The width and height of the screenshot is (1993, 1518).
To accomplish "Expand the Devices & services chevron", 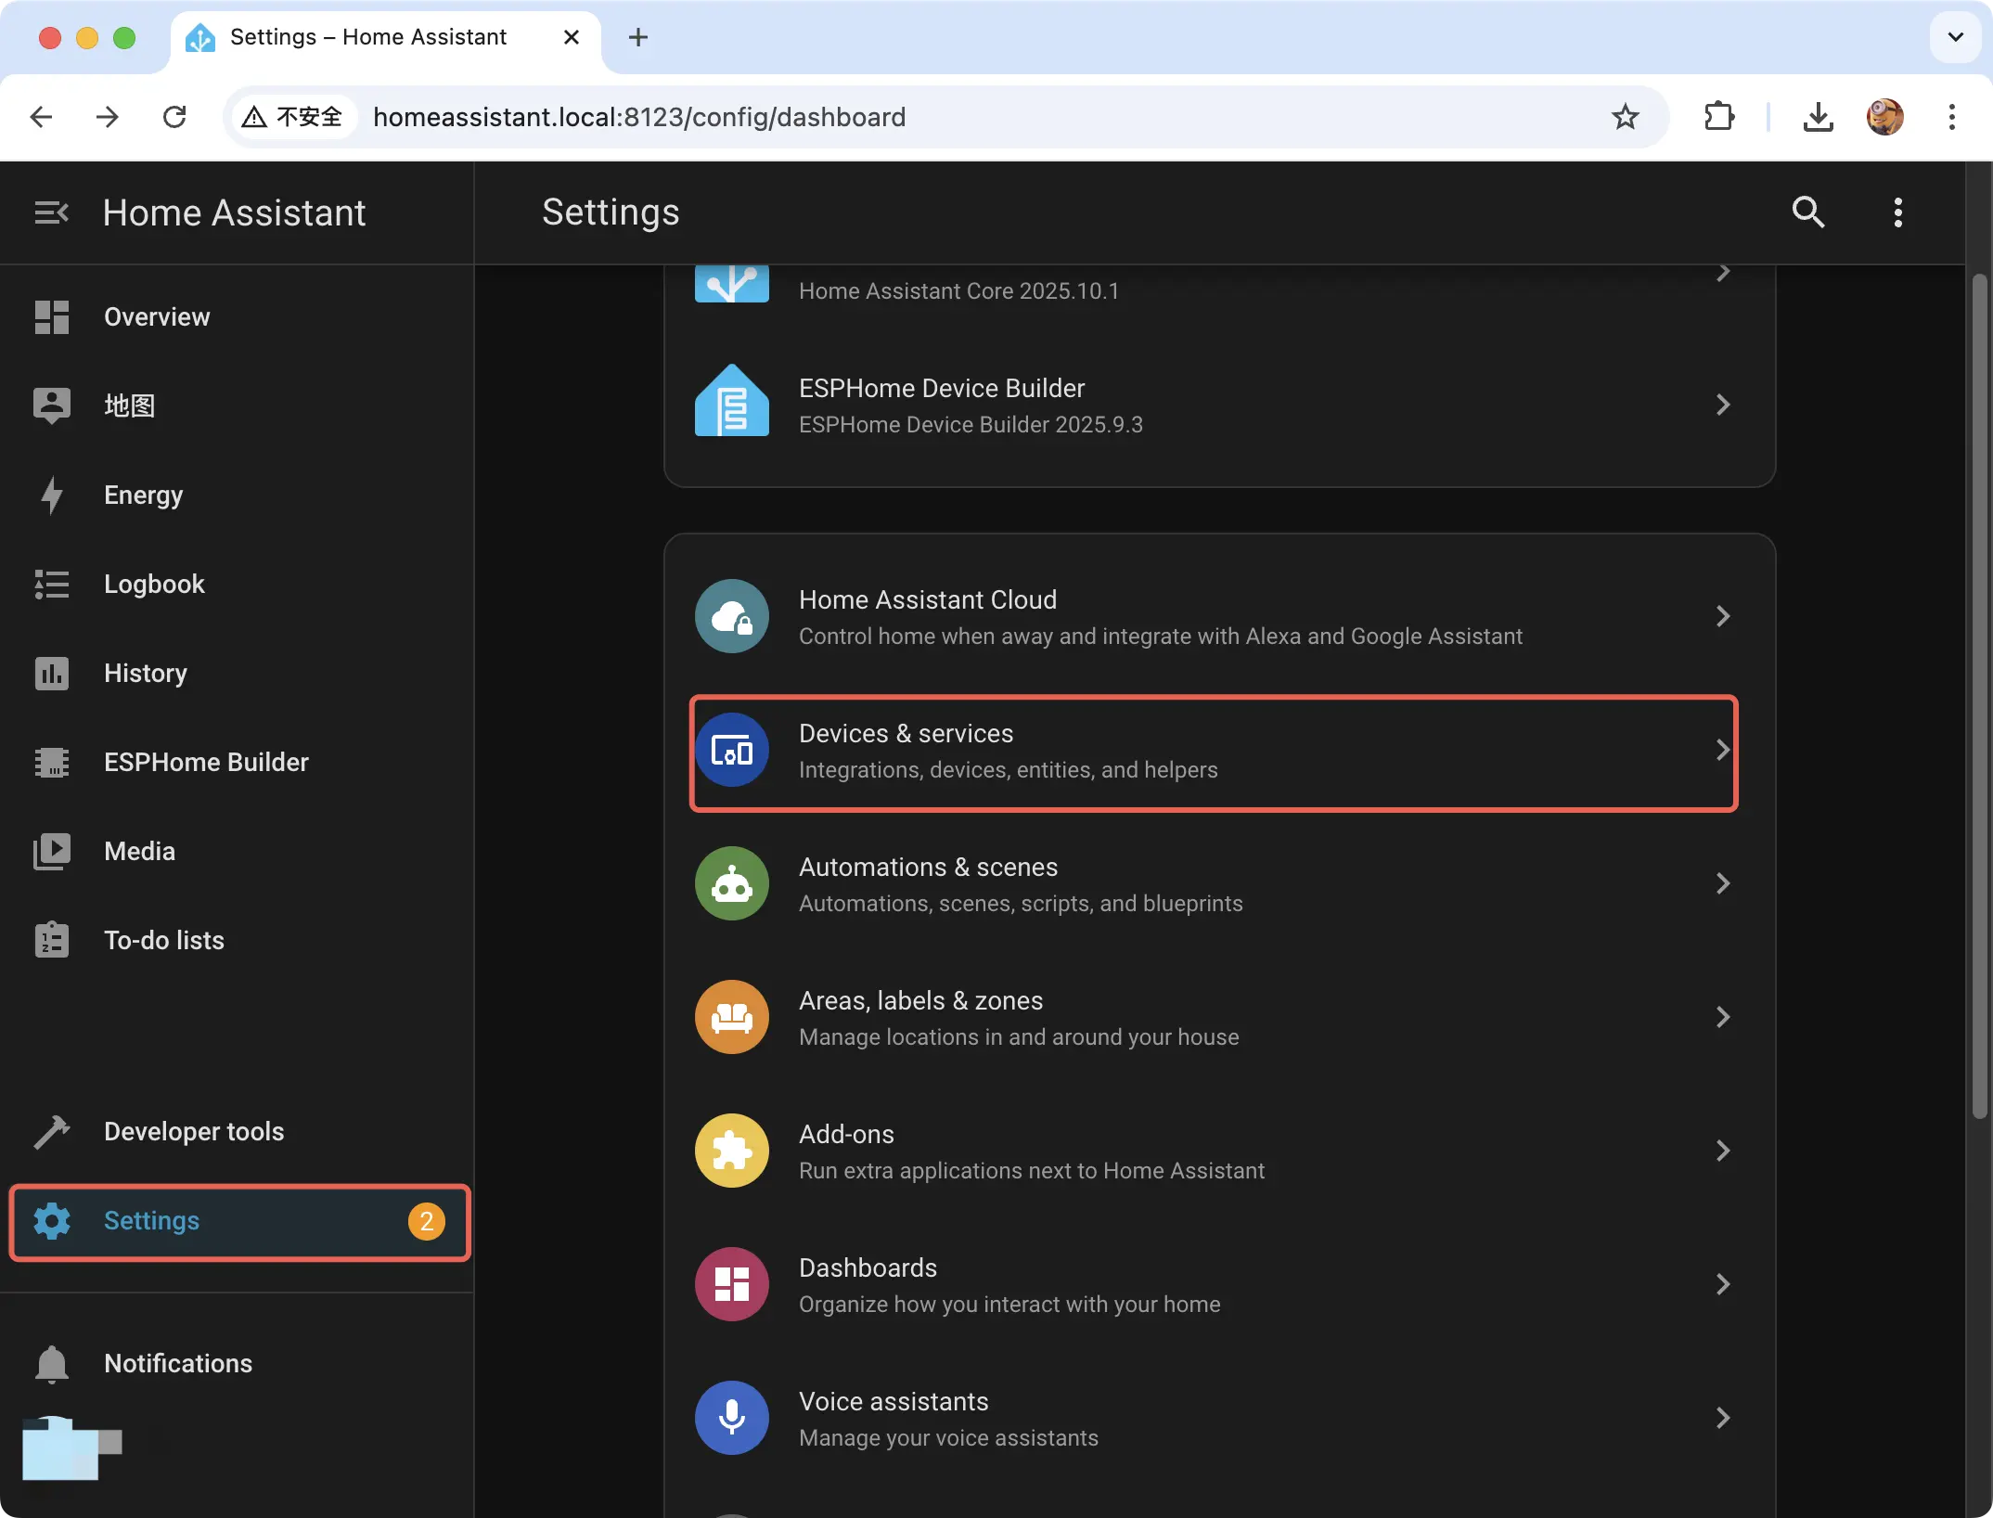I will coord(1722,750).
